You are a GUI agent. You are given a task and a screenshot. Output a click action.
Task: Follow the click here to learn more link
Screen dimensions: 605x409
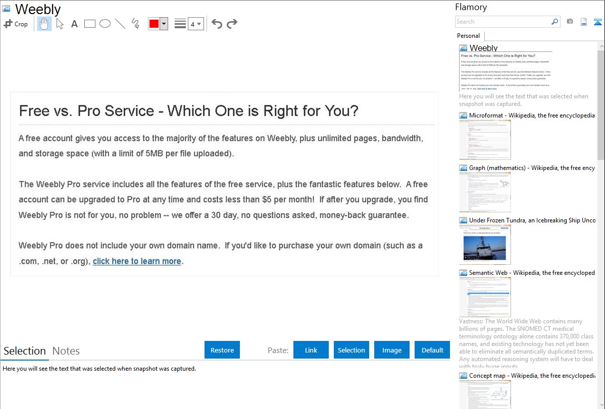click(x=137, y=261)
